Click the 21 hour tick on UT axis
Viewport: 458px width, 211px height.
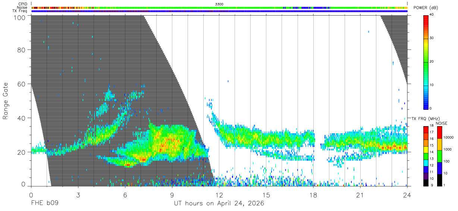(360, 194)
